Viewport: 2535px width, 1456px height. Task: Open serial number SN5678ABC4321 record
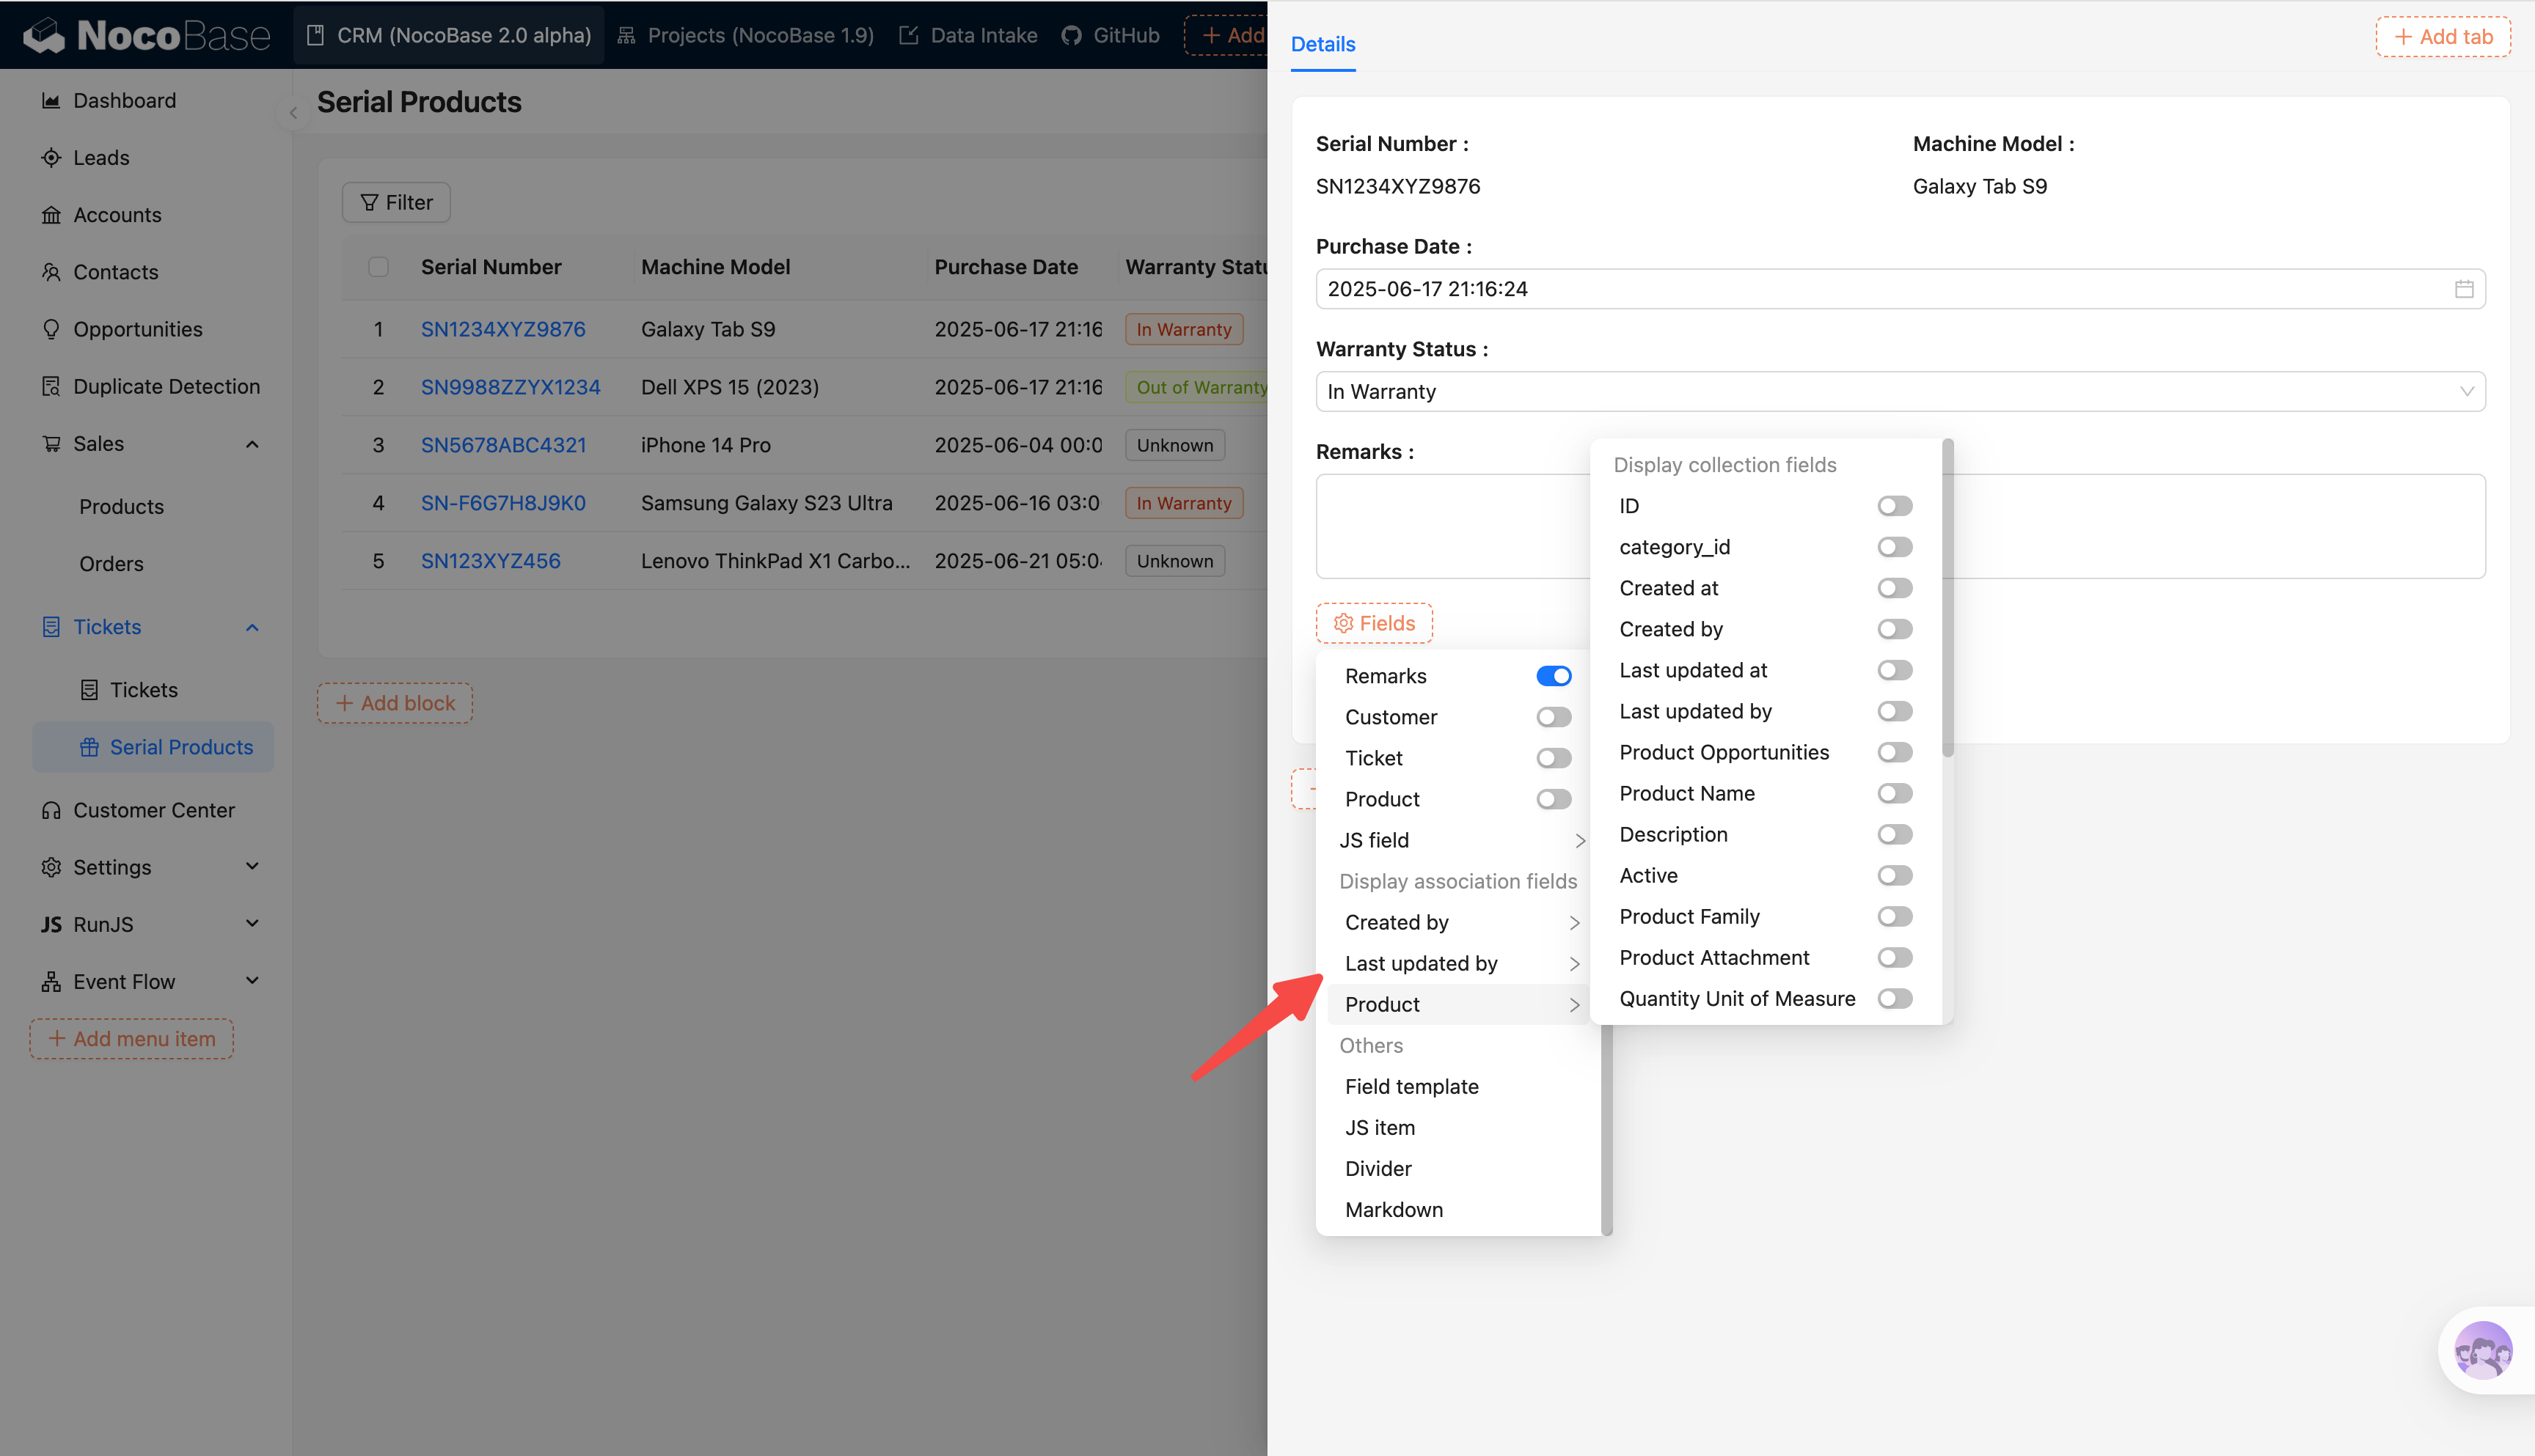pyautogui.click(x=503, y=444)
